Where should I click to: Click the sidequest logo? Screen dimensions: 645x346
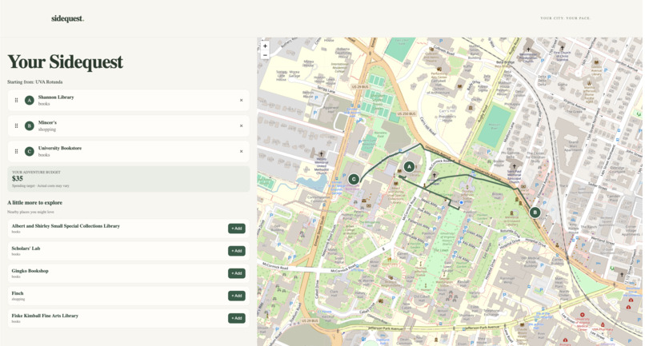click(67, 18)
